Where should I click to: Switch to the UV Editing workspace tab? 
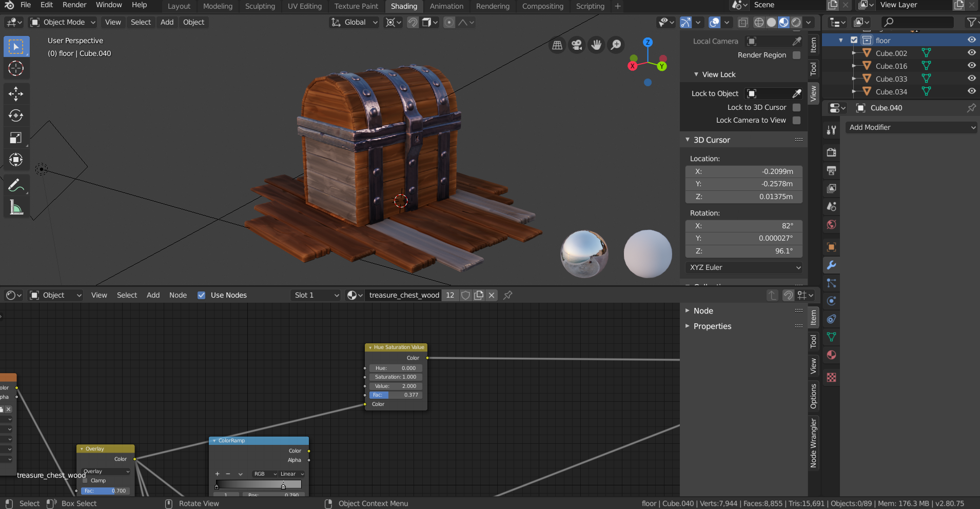(x=304, y=6)
